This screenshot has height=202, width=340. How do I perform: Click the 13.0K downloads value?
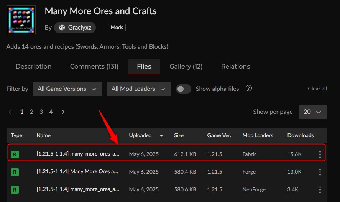tap(294, 172)
